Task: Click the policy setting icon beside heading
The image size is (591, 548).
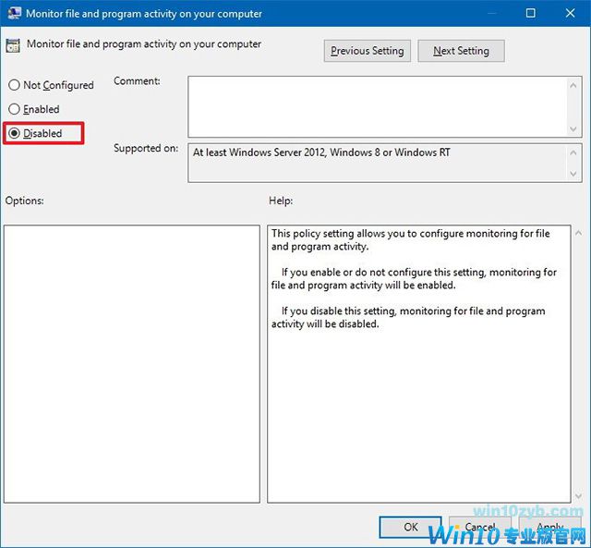Action: click(x=12, y=45)
